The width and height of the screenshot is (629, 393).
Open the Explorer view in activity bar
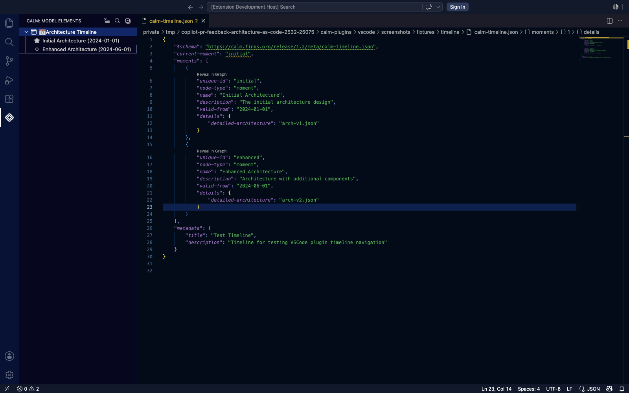point(9,23)
